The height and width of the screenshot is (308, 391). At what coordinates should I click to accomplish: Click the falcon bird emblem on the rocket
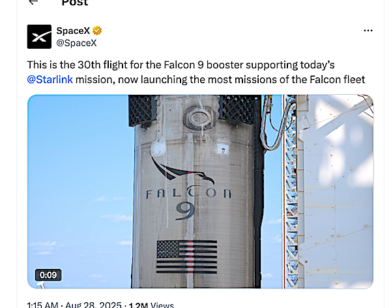pyautogui.click(x=180, y=170)
